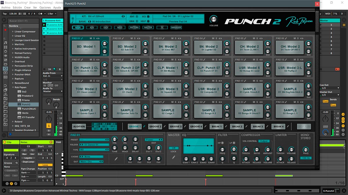Open the CHOKE selector showing None
Screen dimensions: 348x195
pyautogui.click(x=91, y=157)
